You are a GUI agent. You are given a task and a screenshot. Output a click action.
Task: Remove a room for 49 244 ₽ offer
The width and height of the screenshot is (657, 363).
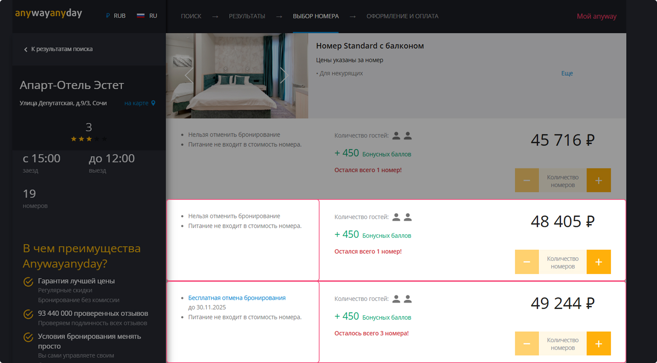(x=527, y=344)
